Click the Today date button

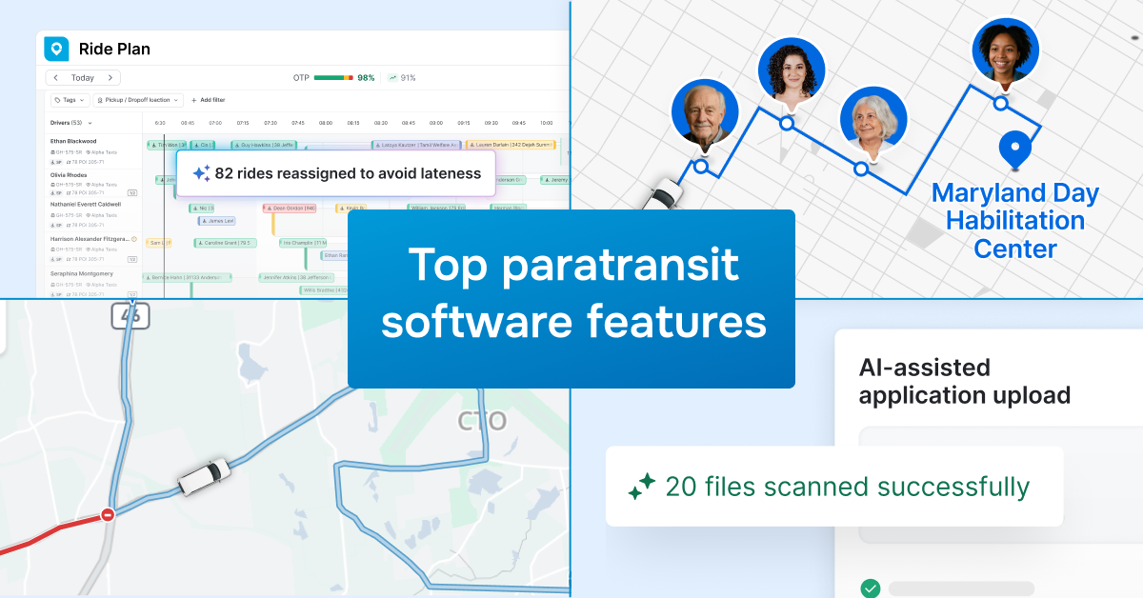83,78
